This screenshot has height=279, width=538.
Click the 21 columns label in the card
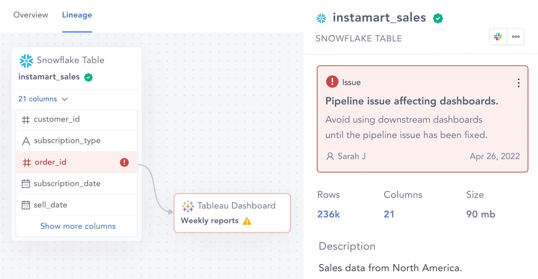pyautogui.click(x=38, y=99)
